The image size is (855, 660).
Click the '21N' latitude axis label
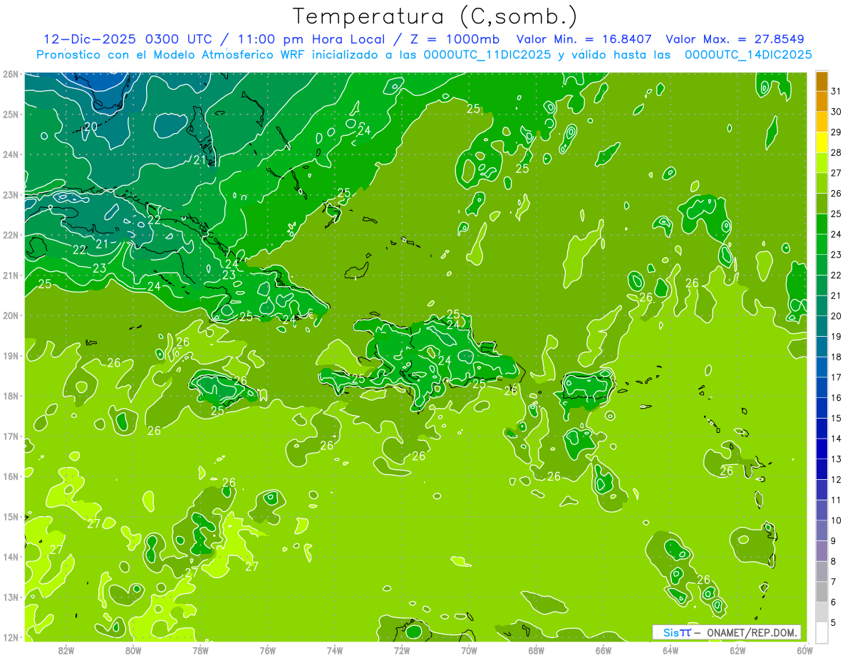(x=10, y=275)
